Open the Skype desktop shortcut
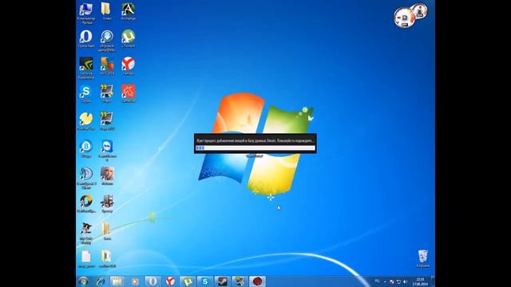This screenshot has height=287, width=511. click(x=86, y=94)
